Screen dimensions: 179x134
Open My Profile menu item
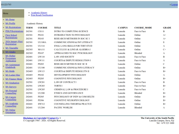point(10,23)
